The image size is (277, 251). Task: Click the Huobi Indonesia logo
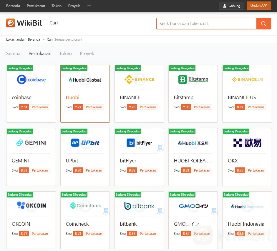click(247, 207)
